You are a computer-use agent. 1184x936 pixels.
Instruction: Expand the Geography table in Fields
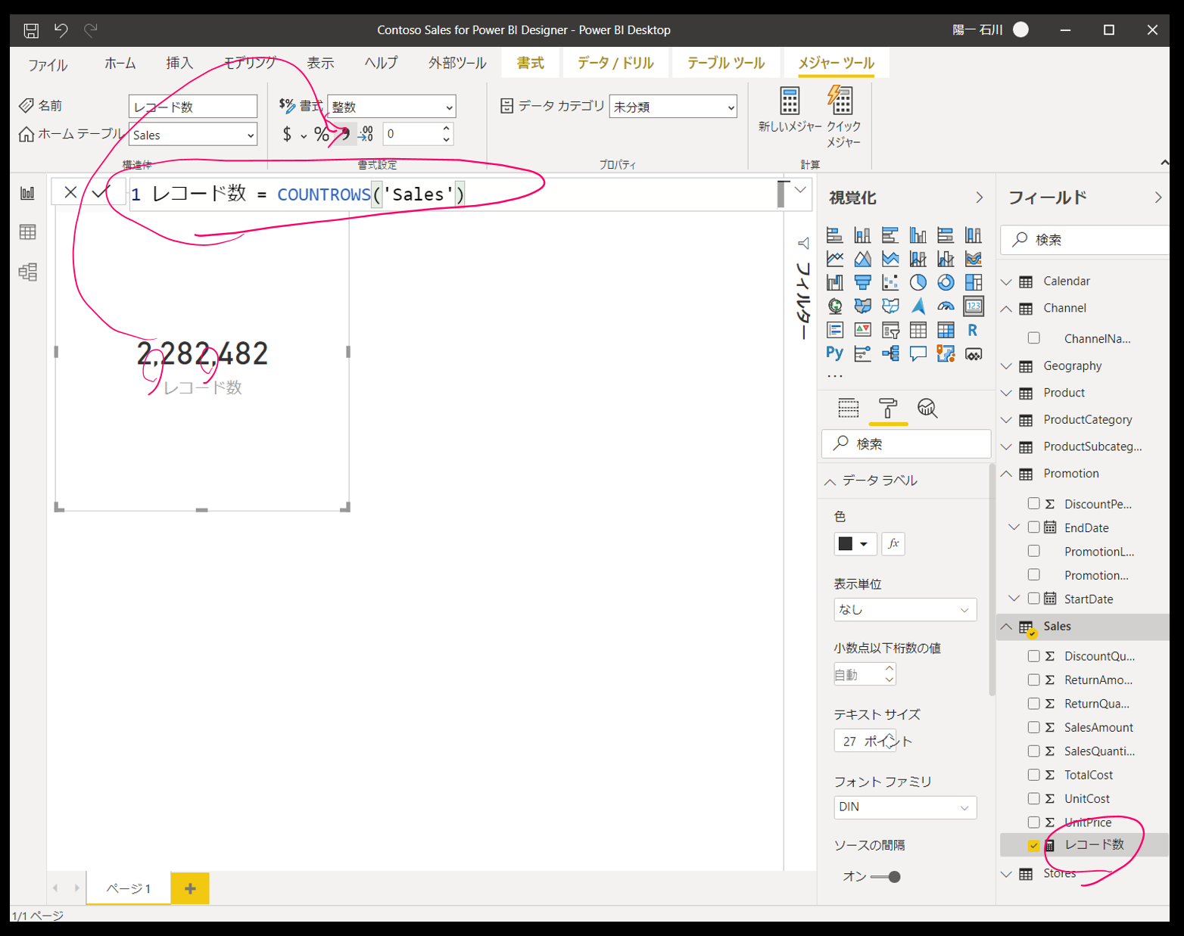click(1006, 366)
